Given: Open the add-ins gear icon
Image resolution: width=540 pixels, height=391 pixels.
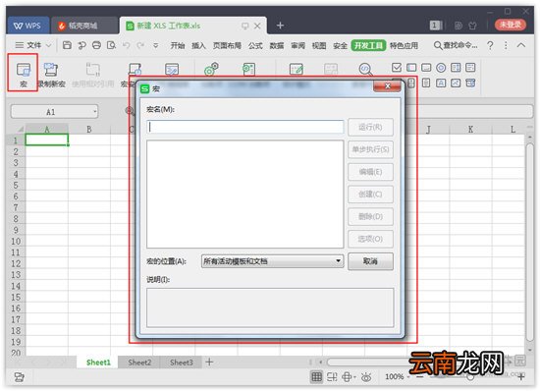Looking at the screenshot, I should pos(211,69).
